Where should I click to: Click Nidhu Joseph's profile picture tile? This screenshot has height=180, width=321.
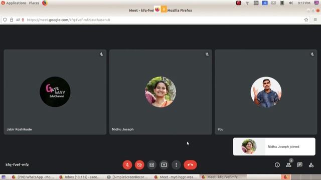click(160, 92)
